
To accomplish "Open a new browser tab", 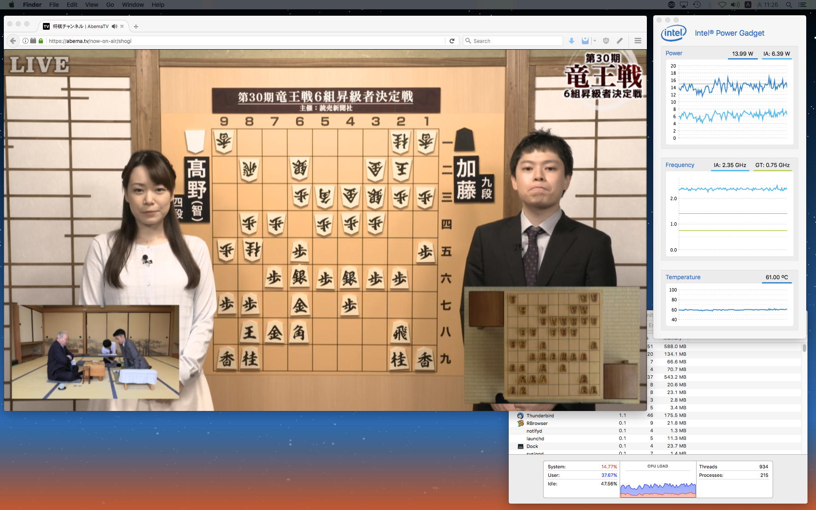I will [x=136, y=26].
